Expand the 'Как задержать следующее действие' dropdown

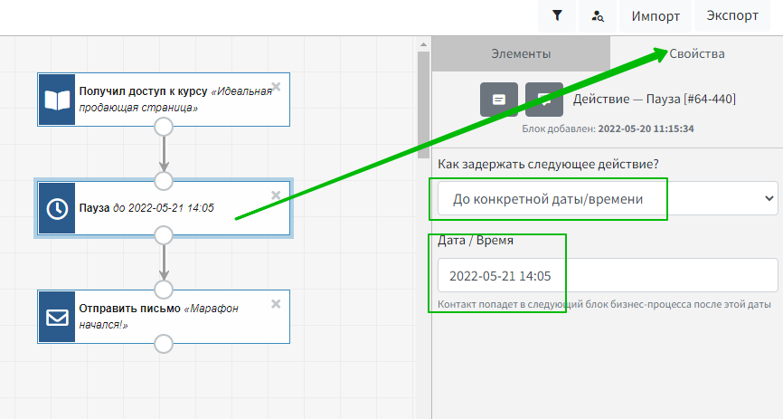coord(607,198)
